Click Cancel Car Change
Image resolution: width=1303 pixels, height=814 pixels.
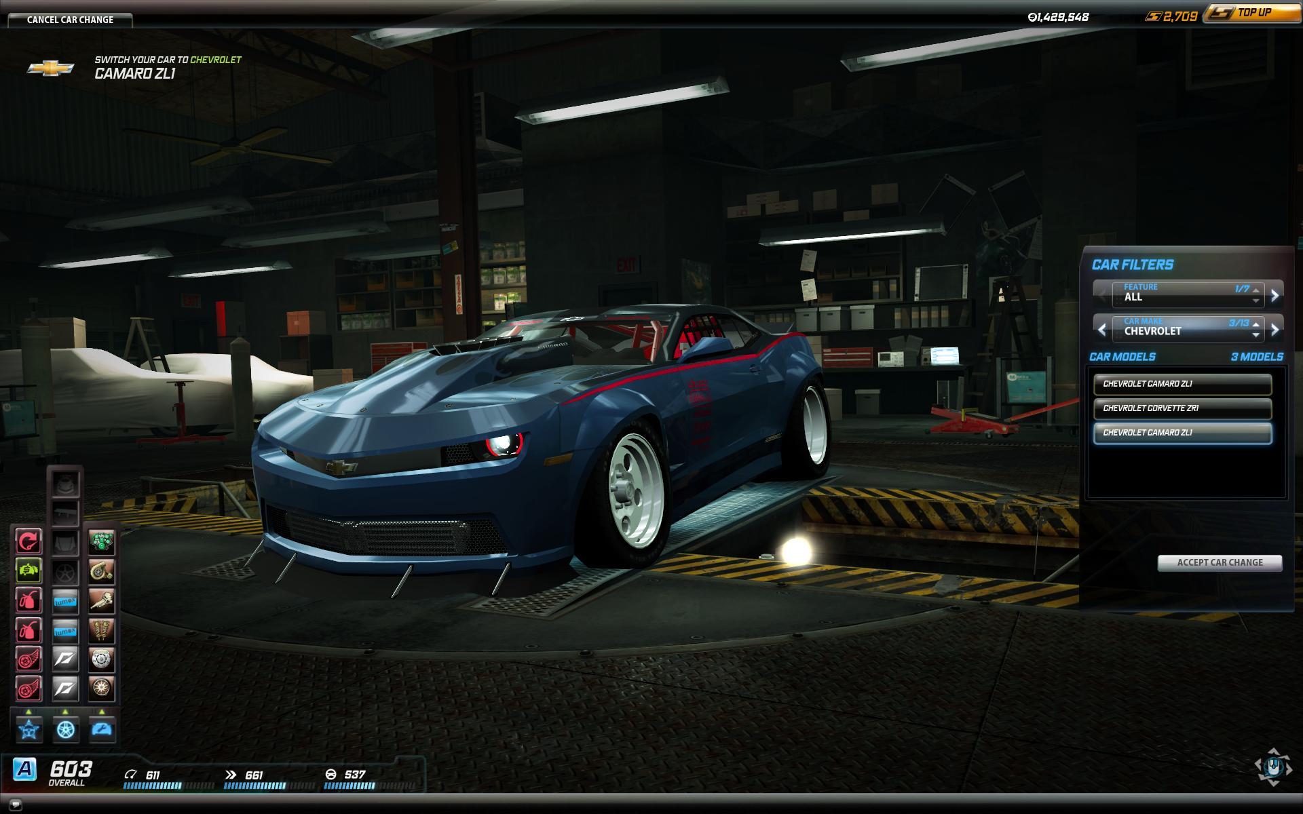pyautogui.click(x=70, y=20)
